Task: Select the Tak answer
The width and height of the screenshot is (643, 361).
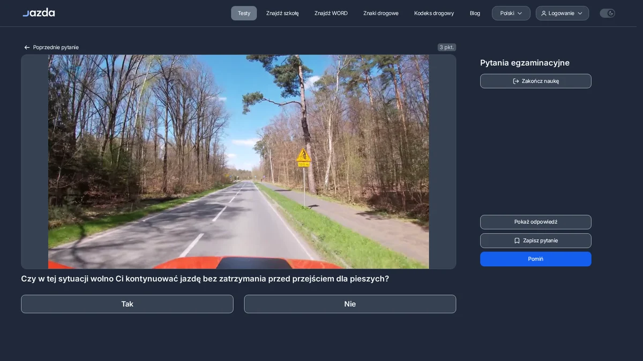Action: coord(127,304)
